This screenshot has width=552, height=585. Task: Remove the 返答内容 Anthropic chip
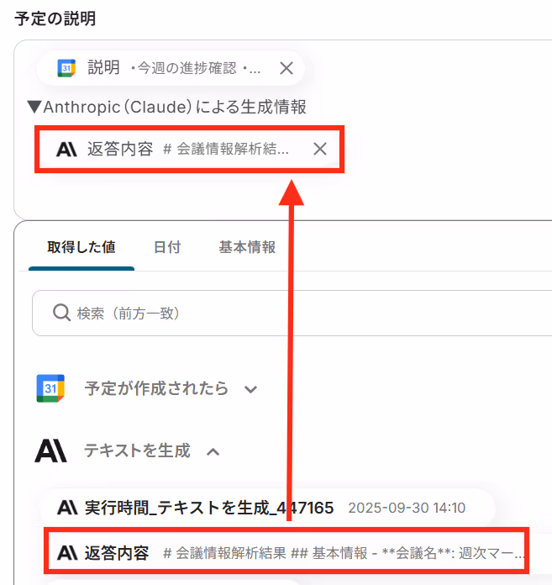[x=320, y=149]
